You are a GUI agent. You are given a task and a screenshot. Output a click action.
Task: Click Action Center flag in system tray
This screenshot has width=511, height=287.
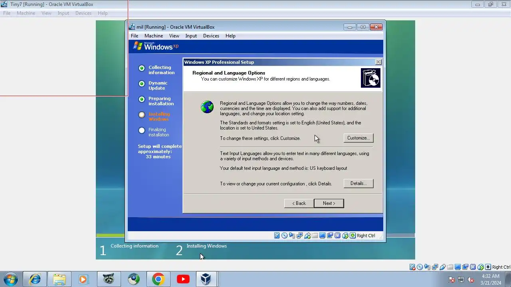click(452, 280)
